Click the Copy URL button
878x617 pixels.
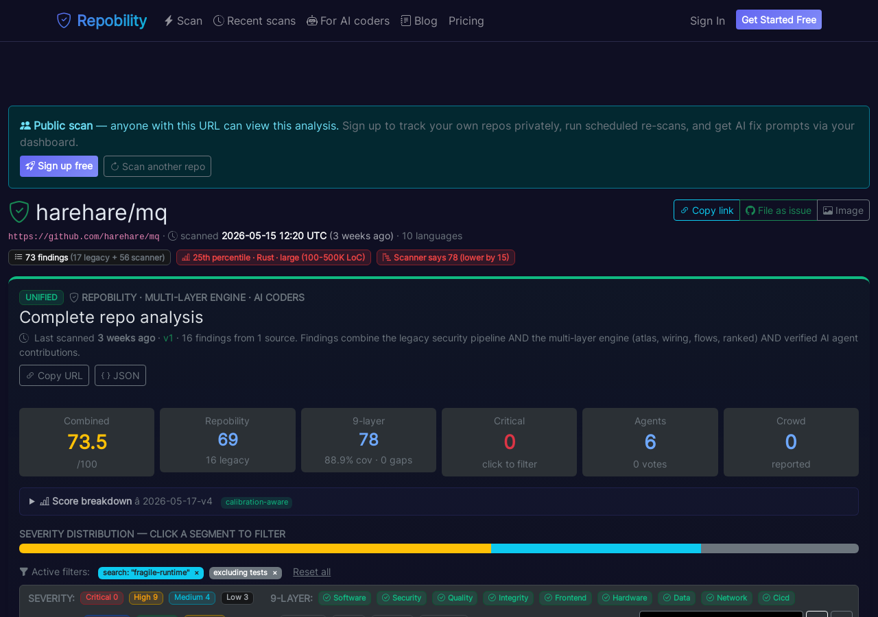(x=54, y=375)
